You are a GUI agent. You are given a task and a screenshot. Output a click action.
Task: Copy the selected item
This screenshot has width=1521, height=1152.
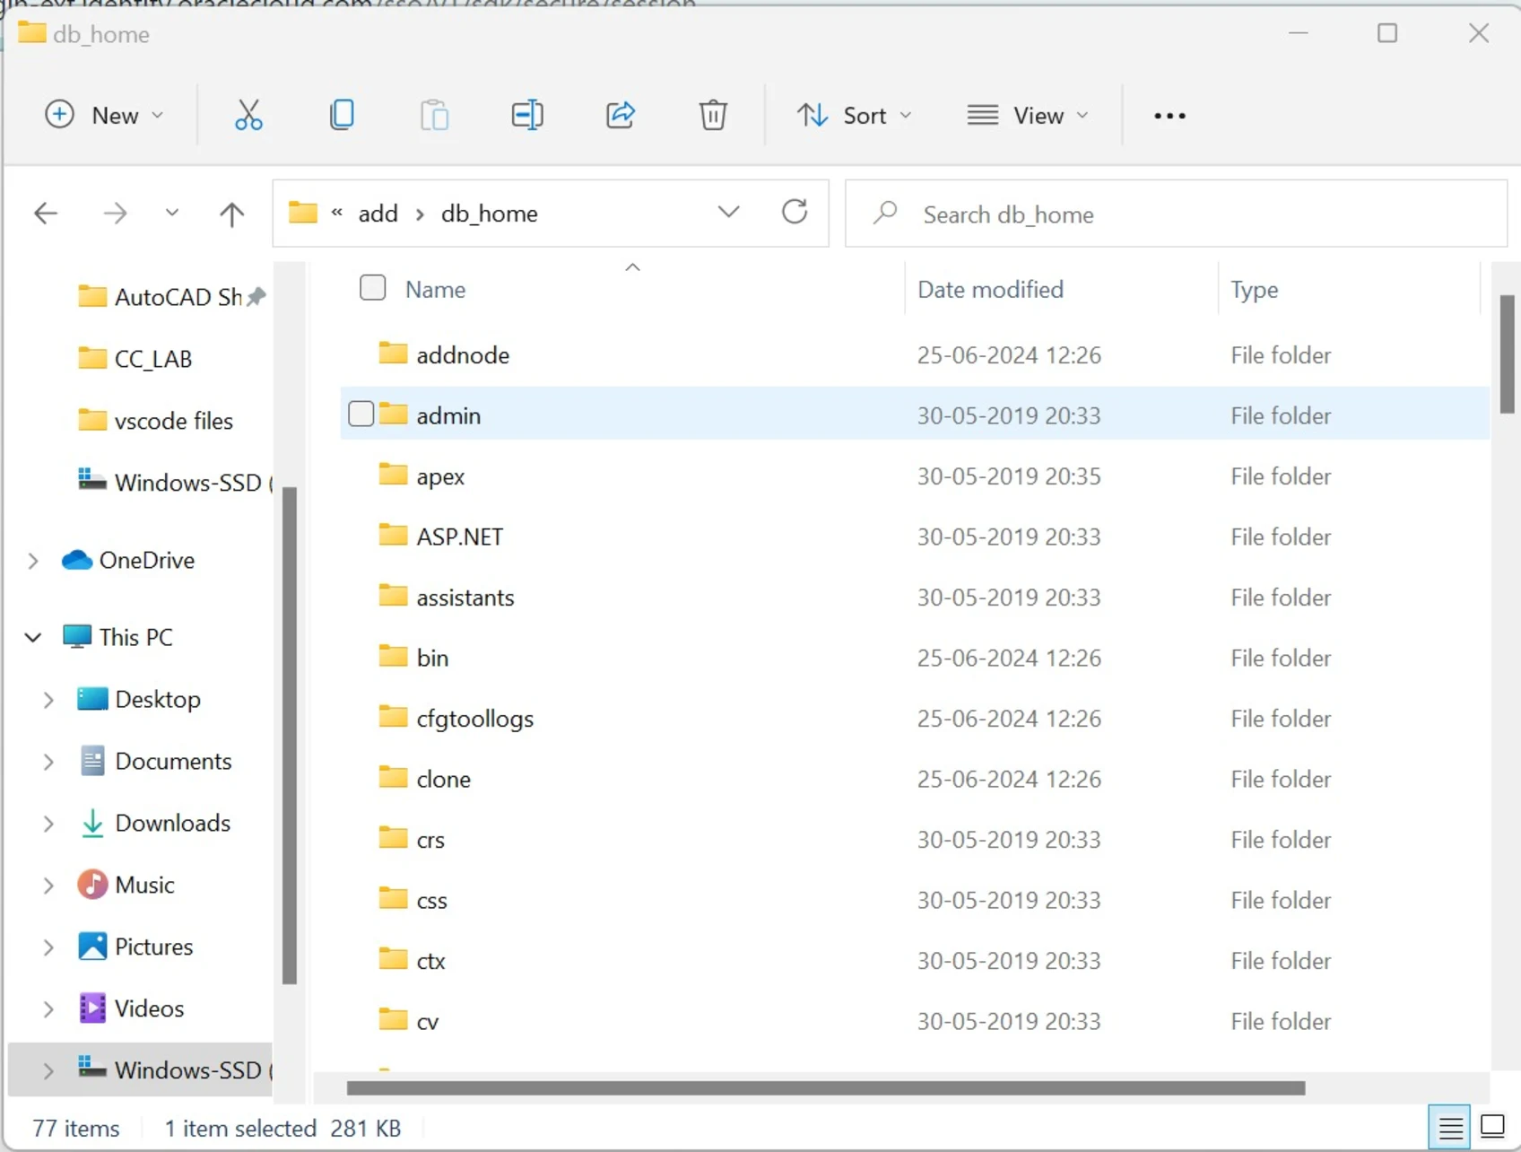[342, 115]
